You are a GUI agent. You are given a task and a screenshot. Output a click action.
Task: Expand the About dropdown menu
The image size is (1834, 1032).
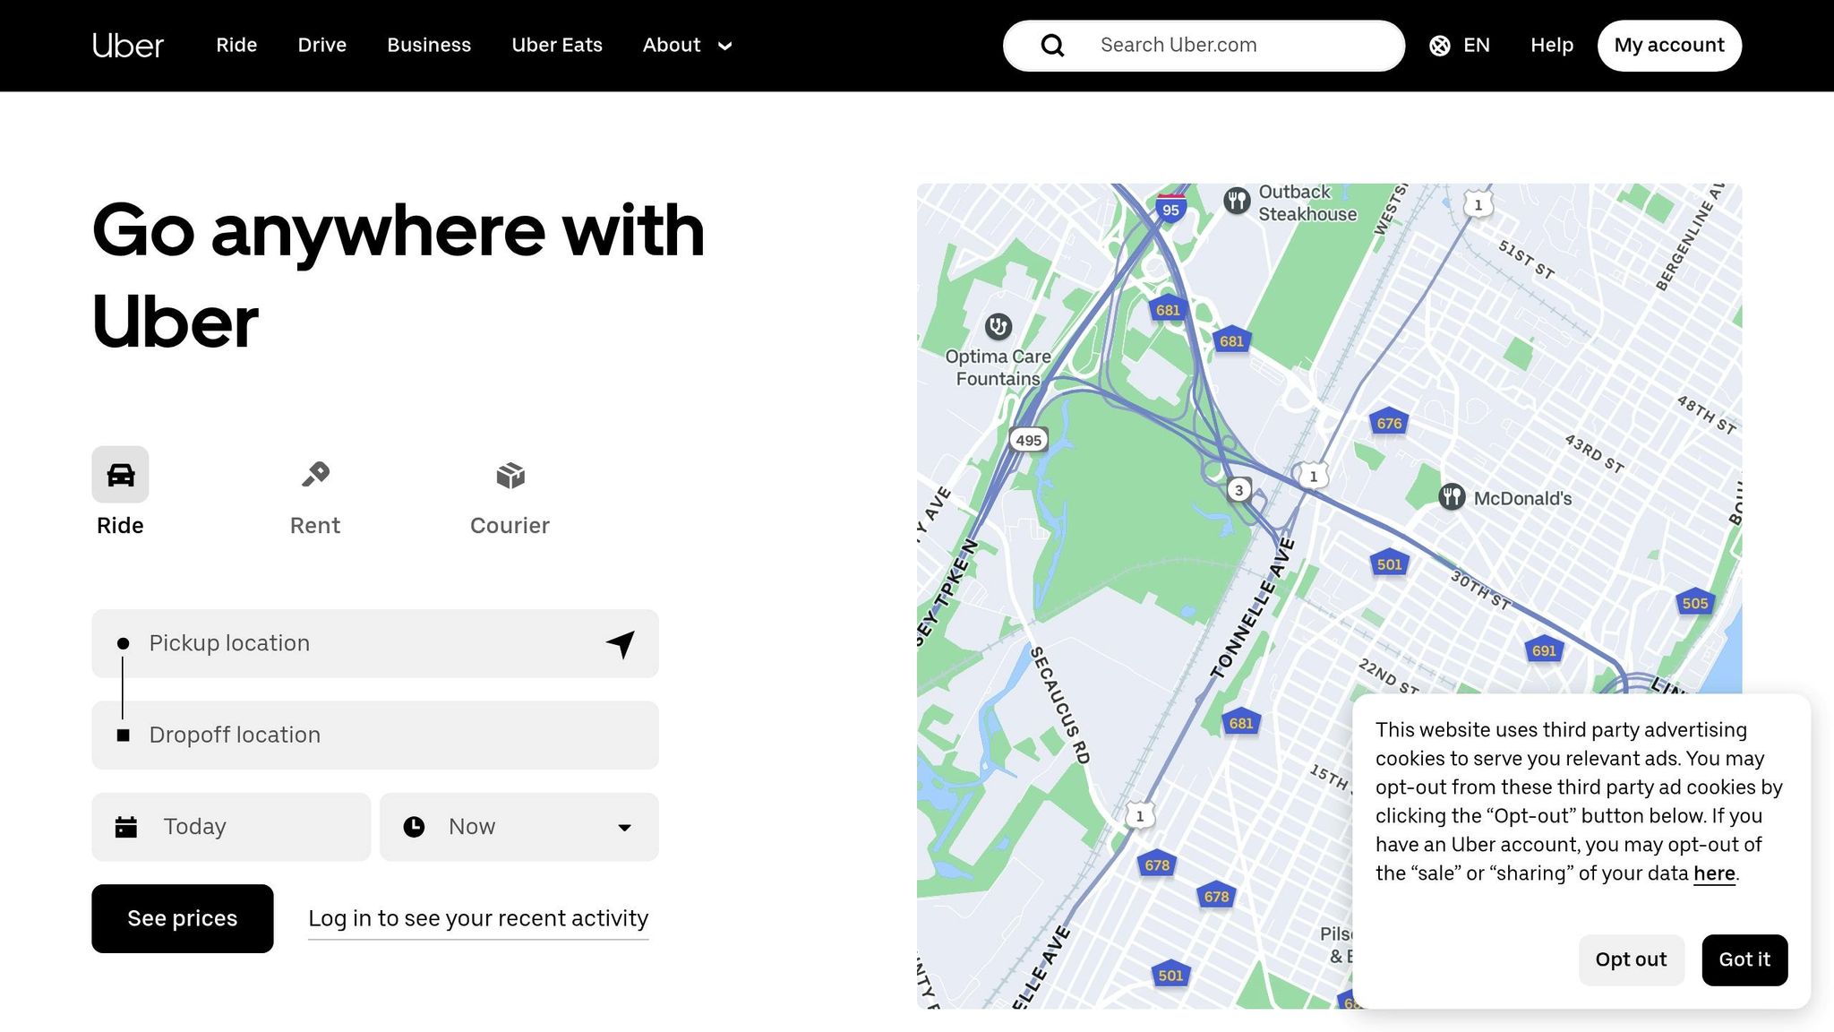(688, 45)
